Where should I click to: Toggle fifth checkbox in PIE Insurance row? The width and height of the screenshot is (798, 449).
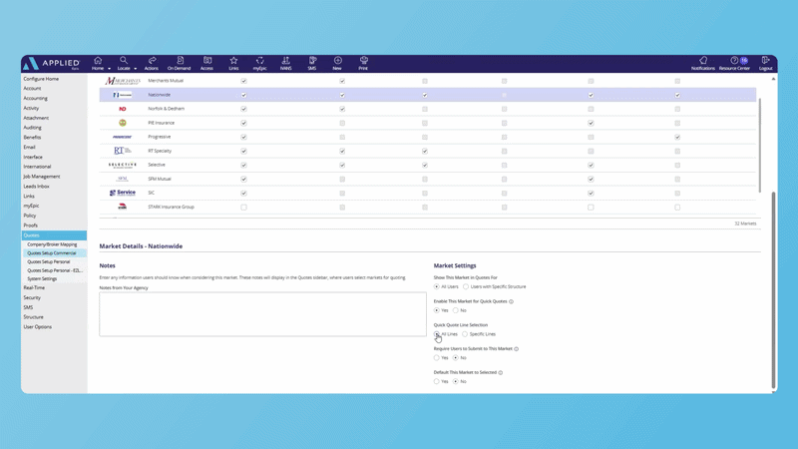point(591,123)
